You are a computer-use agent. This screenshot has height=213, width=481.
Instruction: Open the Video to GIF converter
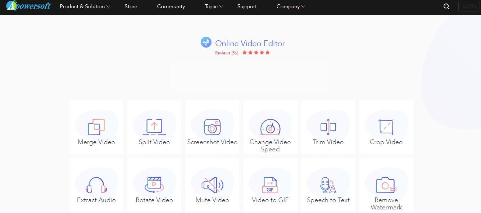(x=270, y=185)
